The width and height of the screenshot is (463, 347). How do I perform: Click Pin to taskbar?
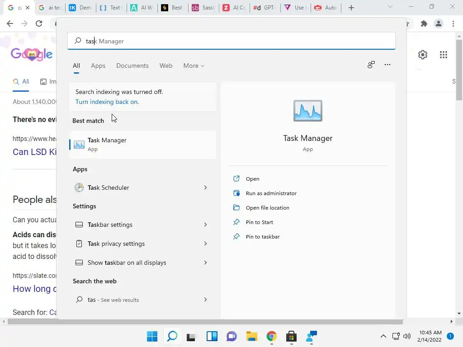263,237
